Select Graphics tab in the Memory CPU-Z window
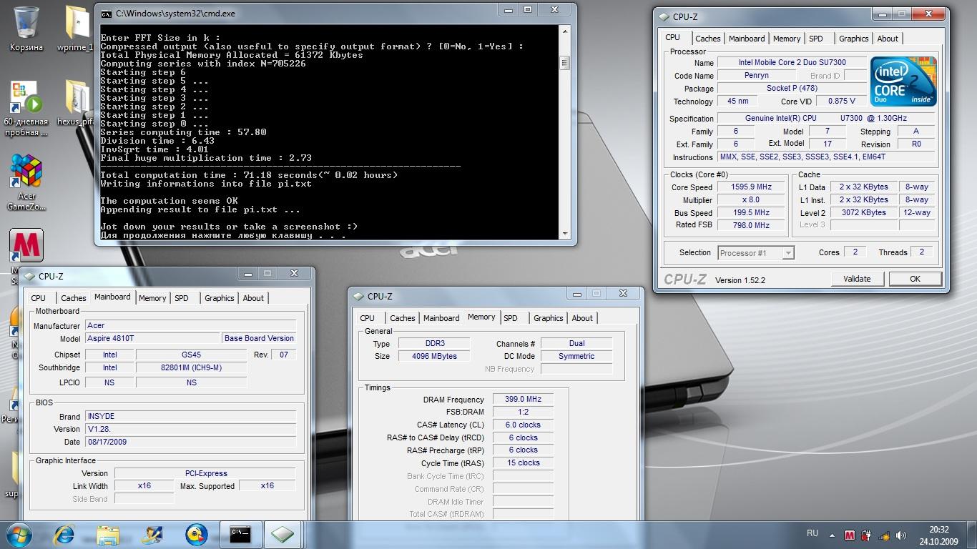 pos(548,318)
